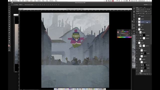Select the highlighted Layer 84 row
The image size is (160, 90).
click(143, 22)
